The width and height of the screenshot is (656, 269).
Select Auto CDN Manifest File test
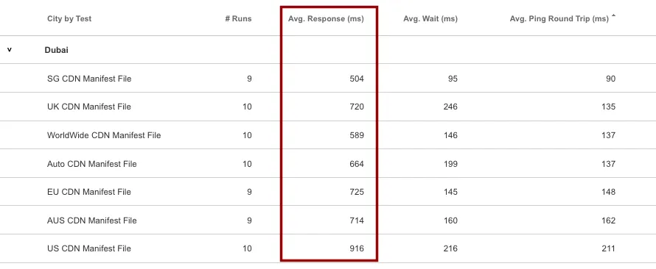tap(92, 164)
